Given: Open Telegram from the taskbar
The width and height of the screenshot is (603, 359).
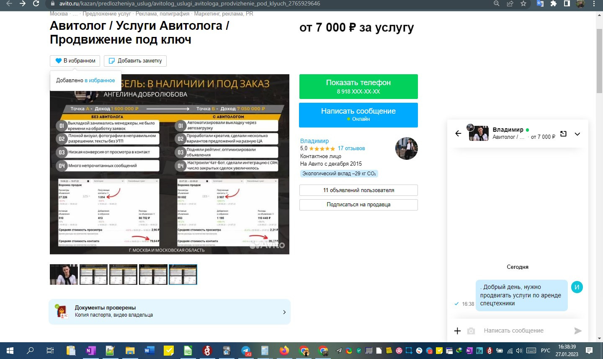Looking at the screenshot, I should click(x=246, y=351).
